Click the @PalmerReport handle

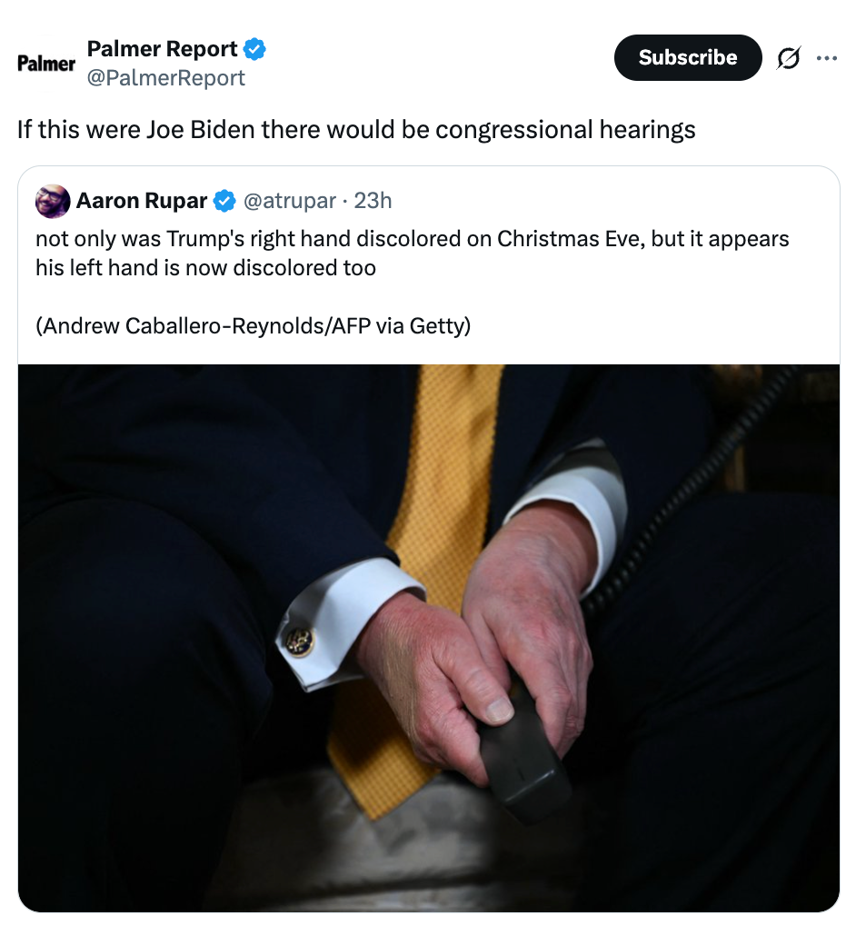[x=166, y=77]
